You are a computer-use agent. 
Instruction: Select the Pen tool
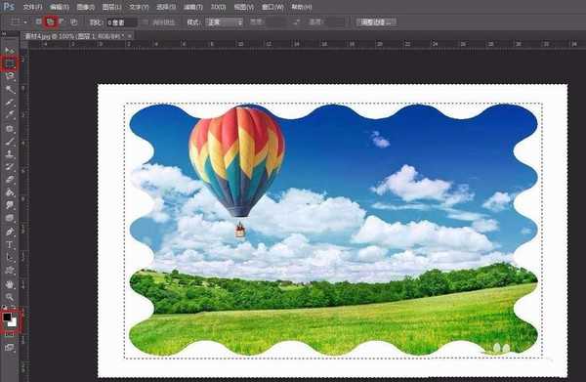10,232
